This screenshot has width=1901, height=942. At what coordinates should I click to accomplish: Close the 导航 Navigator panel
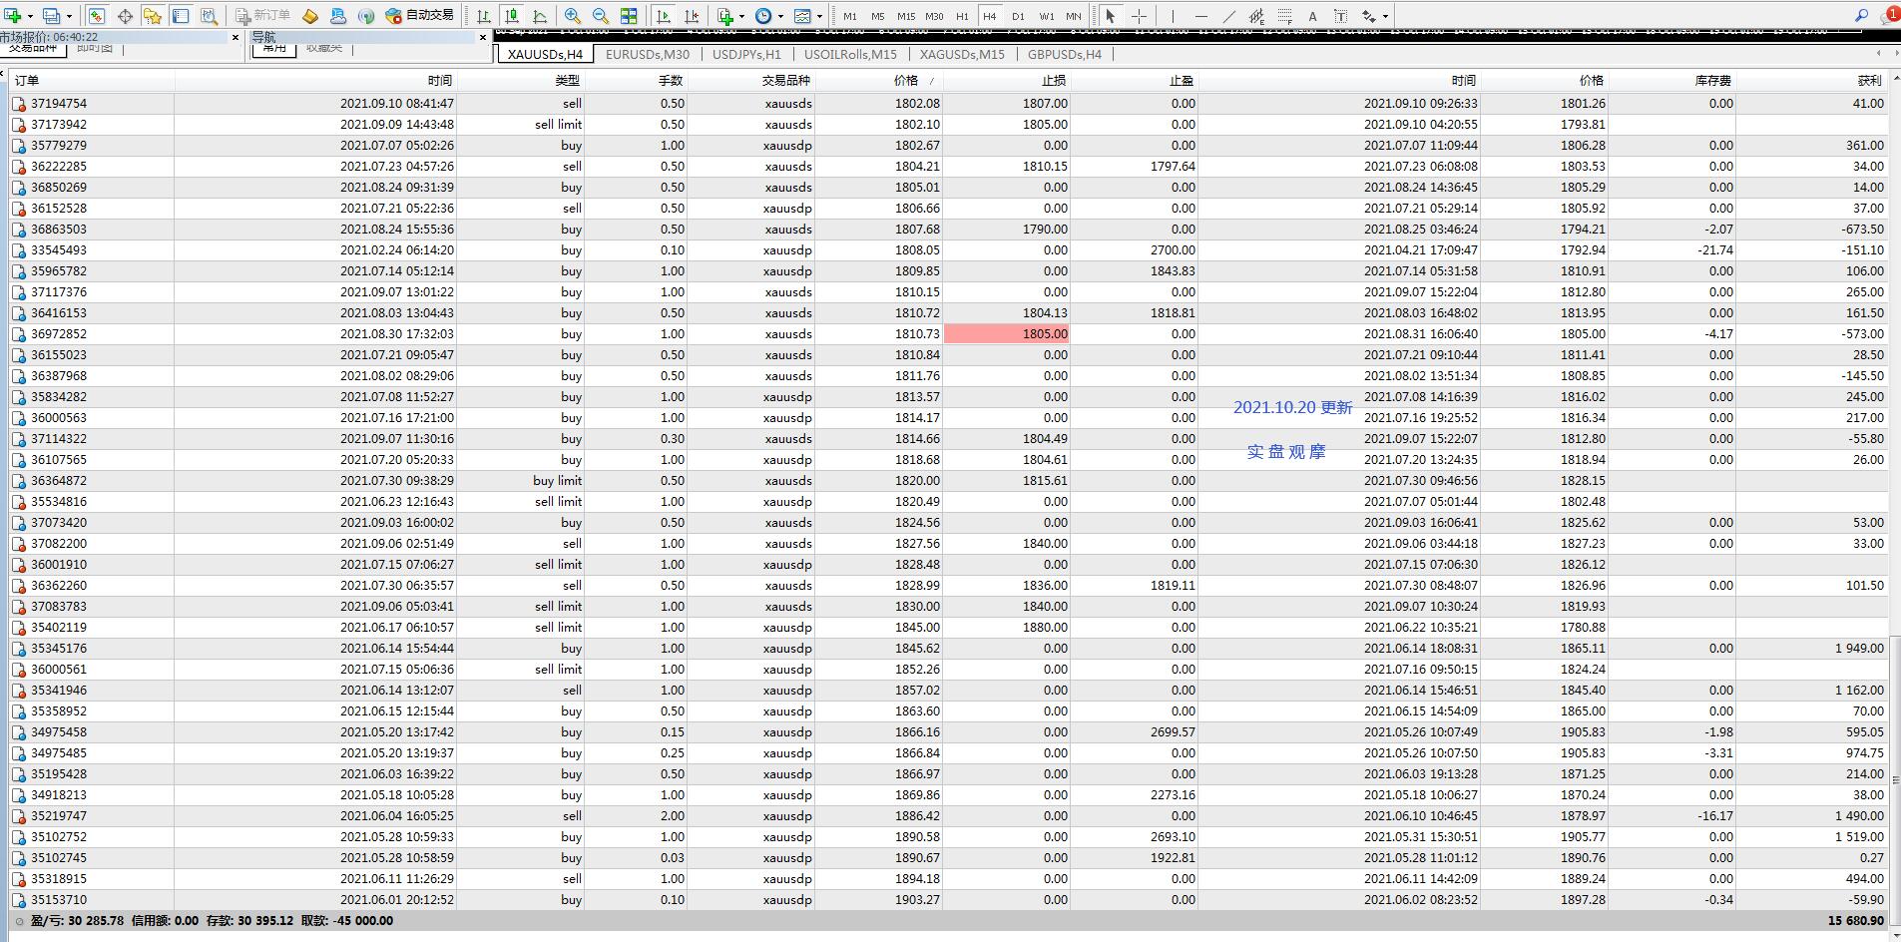click(483, 37)
